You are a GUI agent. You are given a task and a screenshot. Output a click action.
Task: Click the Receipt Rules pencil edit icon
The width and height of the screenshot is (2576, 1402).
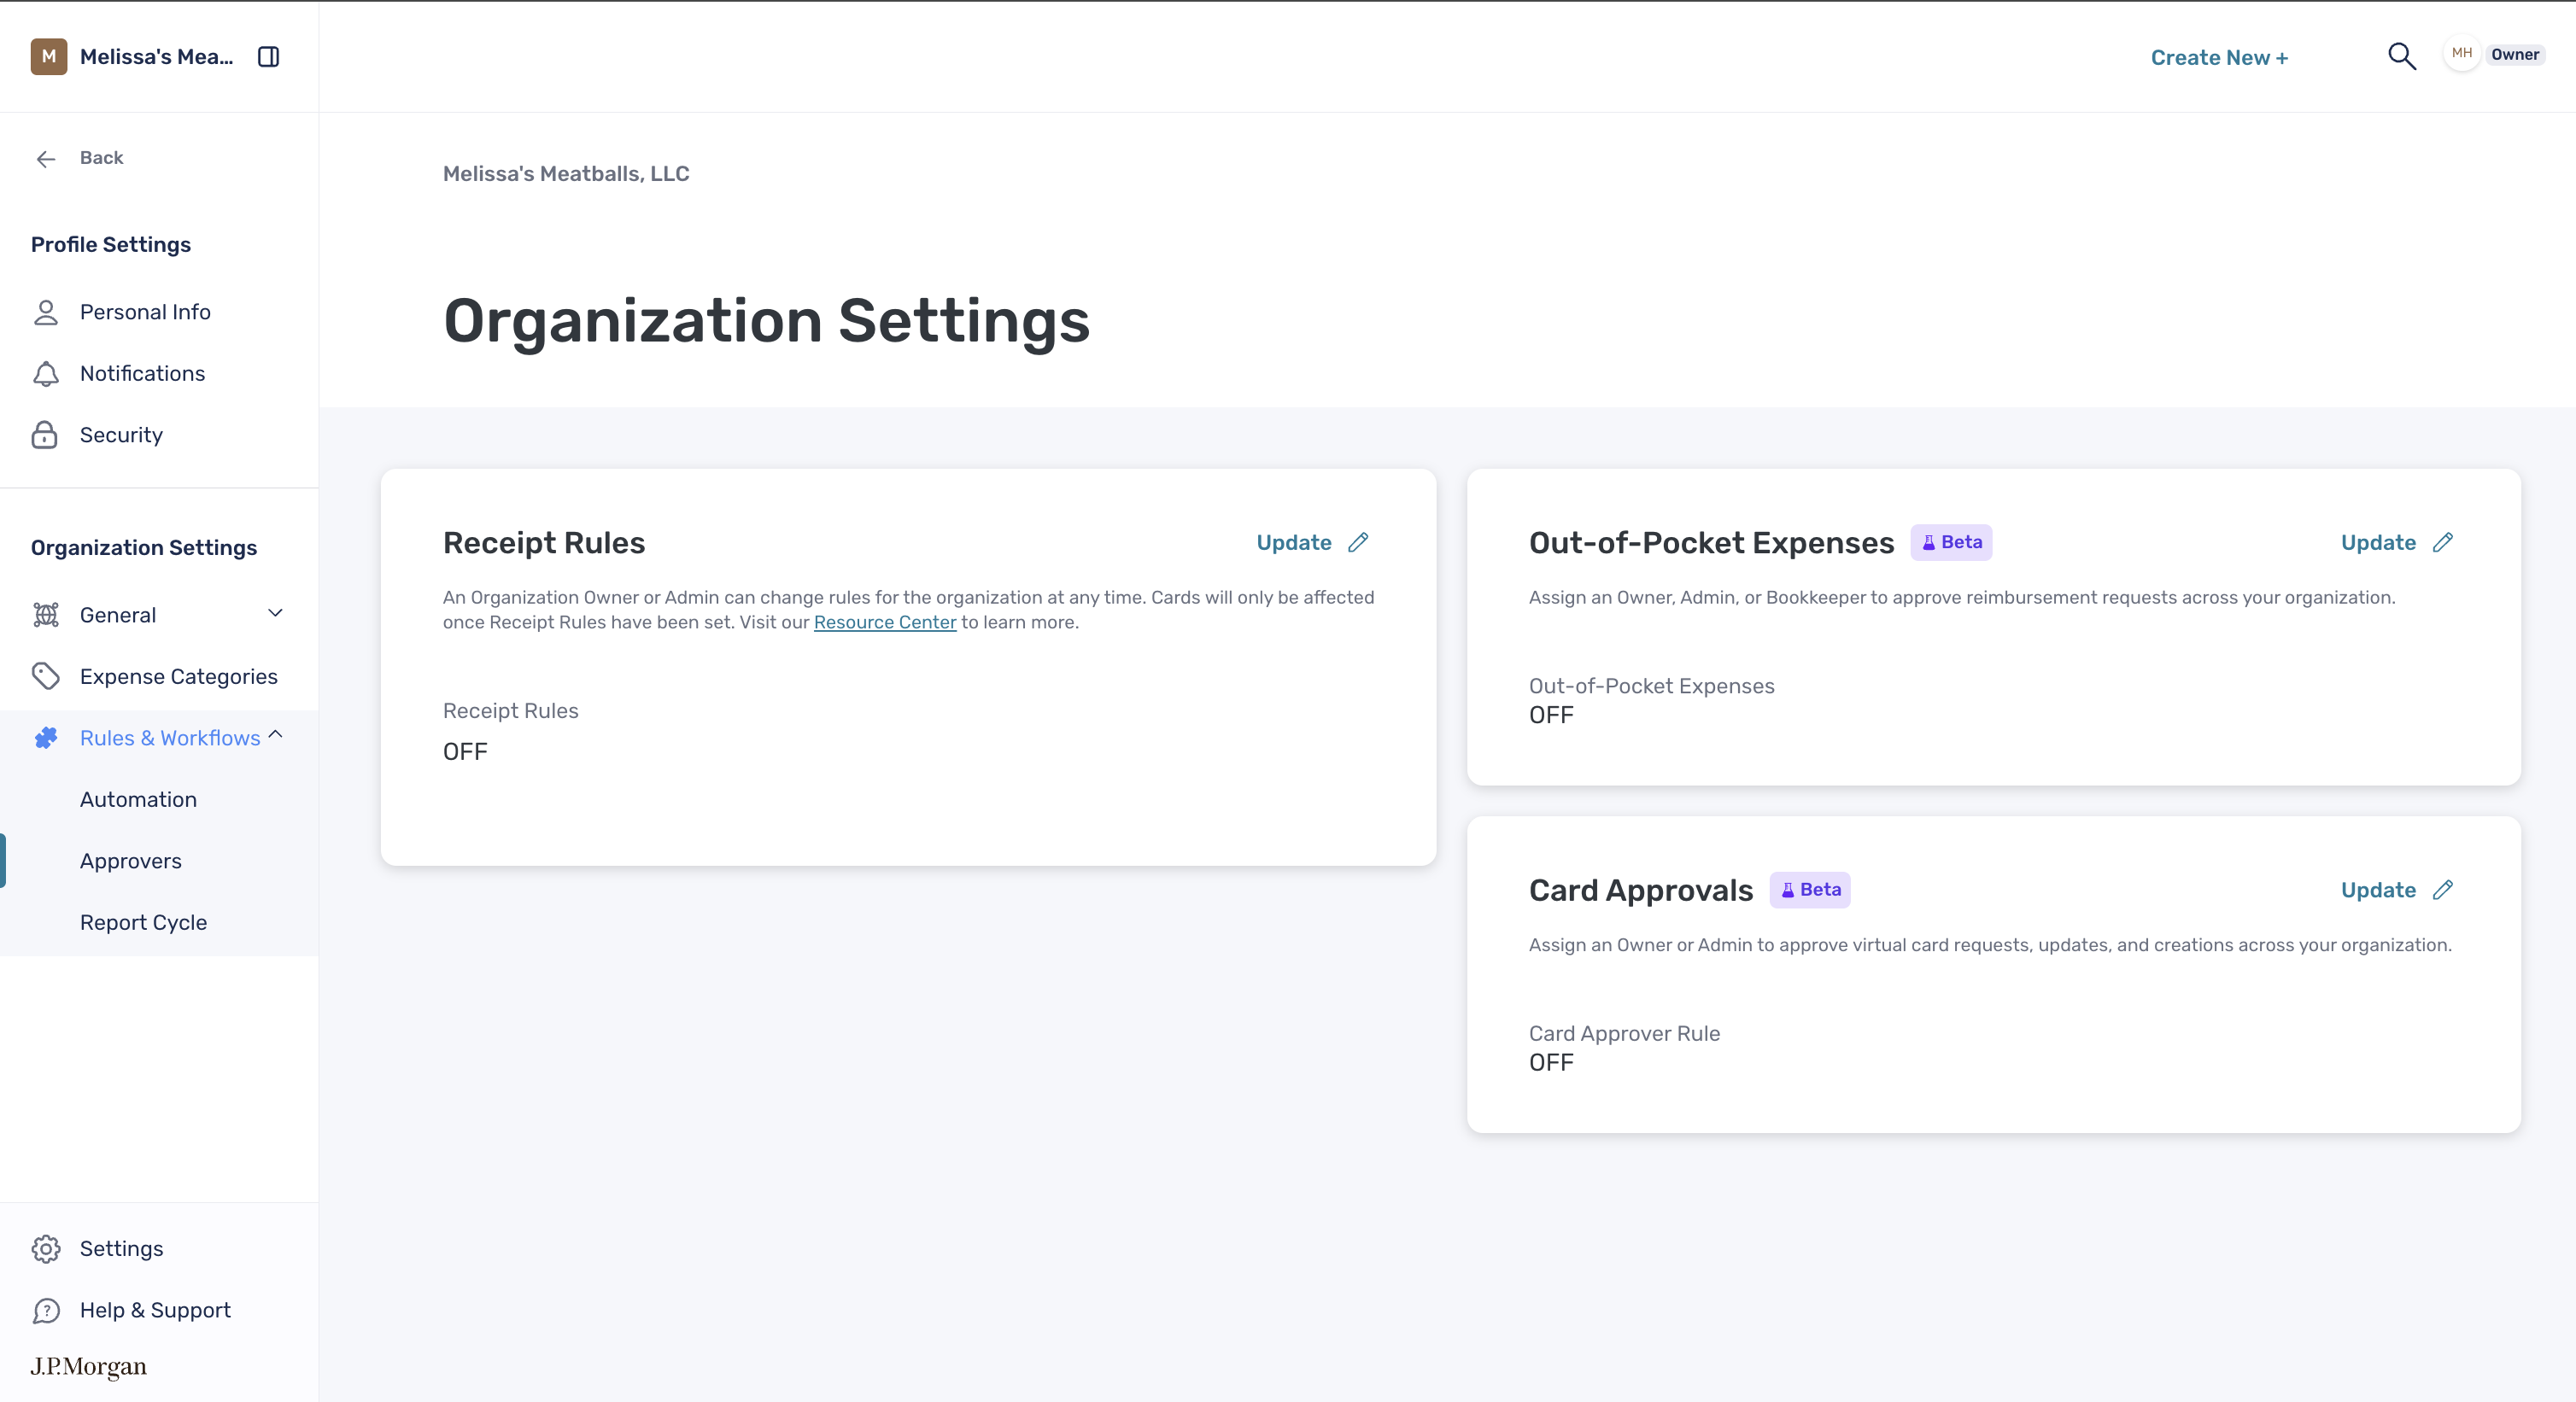coord(1358,542)
